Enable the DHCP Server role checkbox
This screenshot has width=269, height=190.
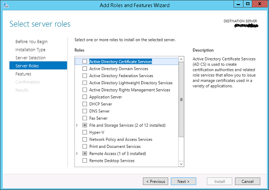point(85,104)
